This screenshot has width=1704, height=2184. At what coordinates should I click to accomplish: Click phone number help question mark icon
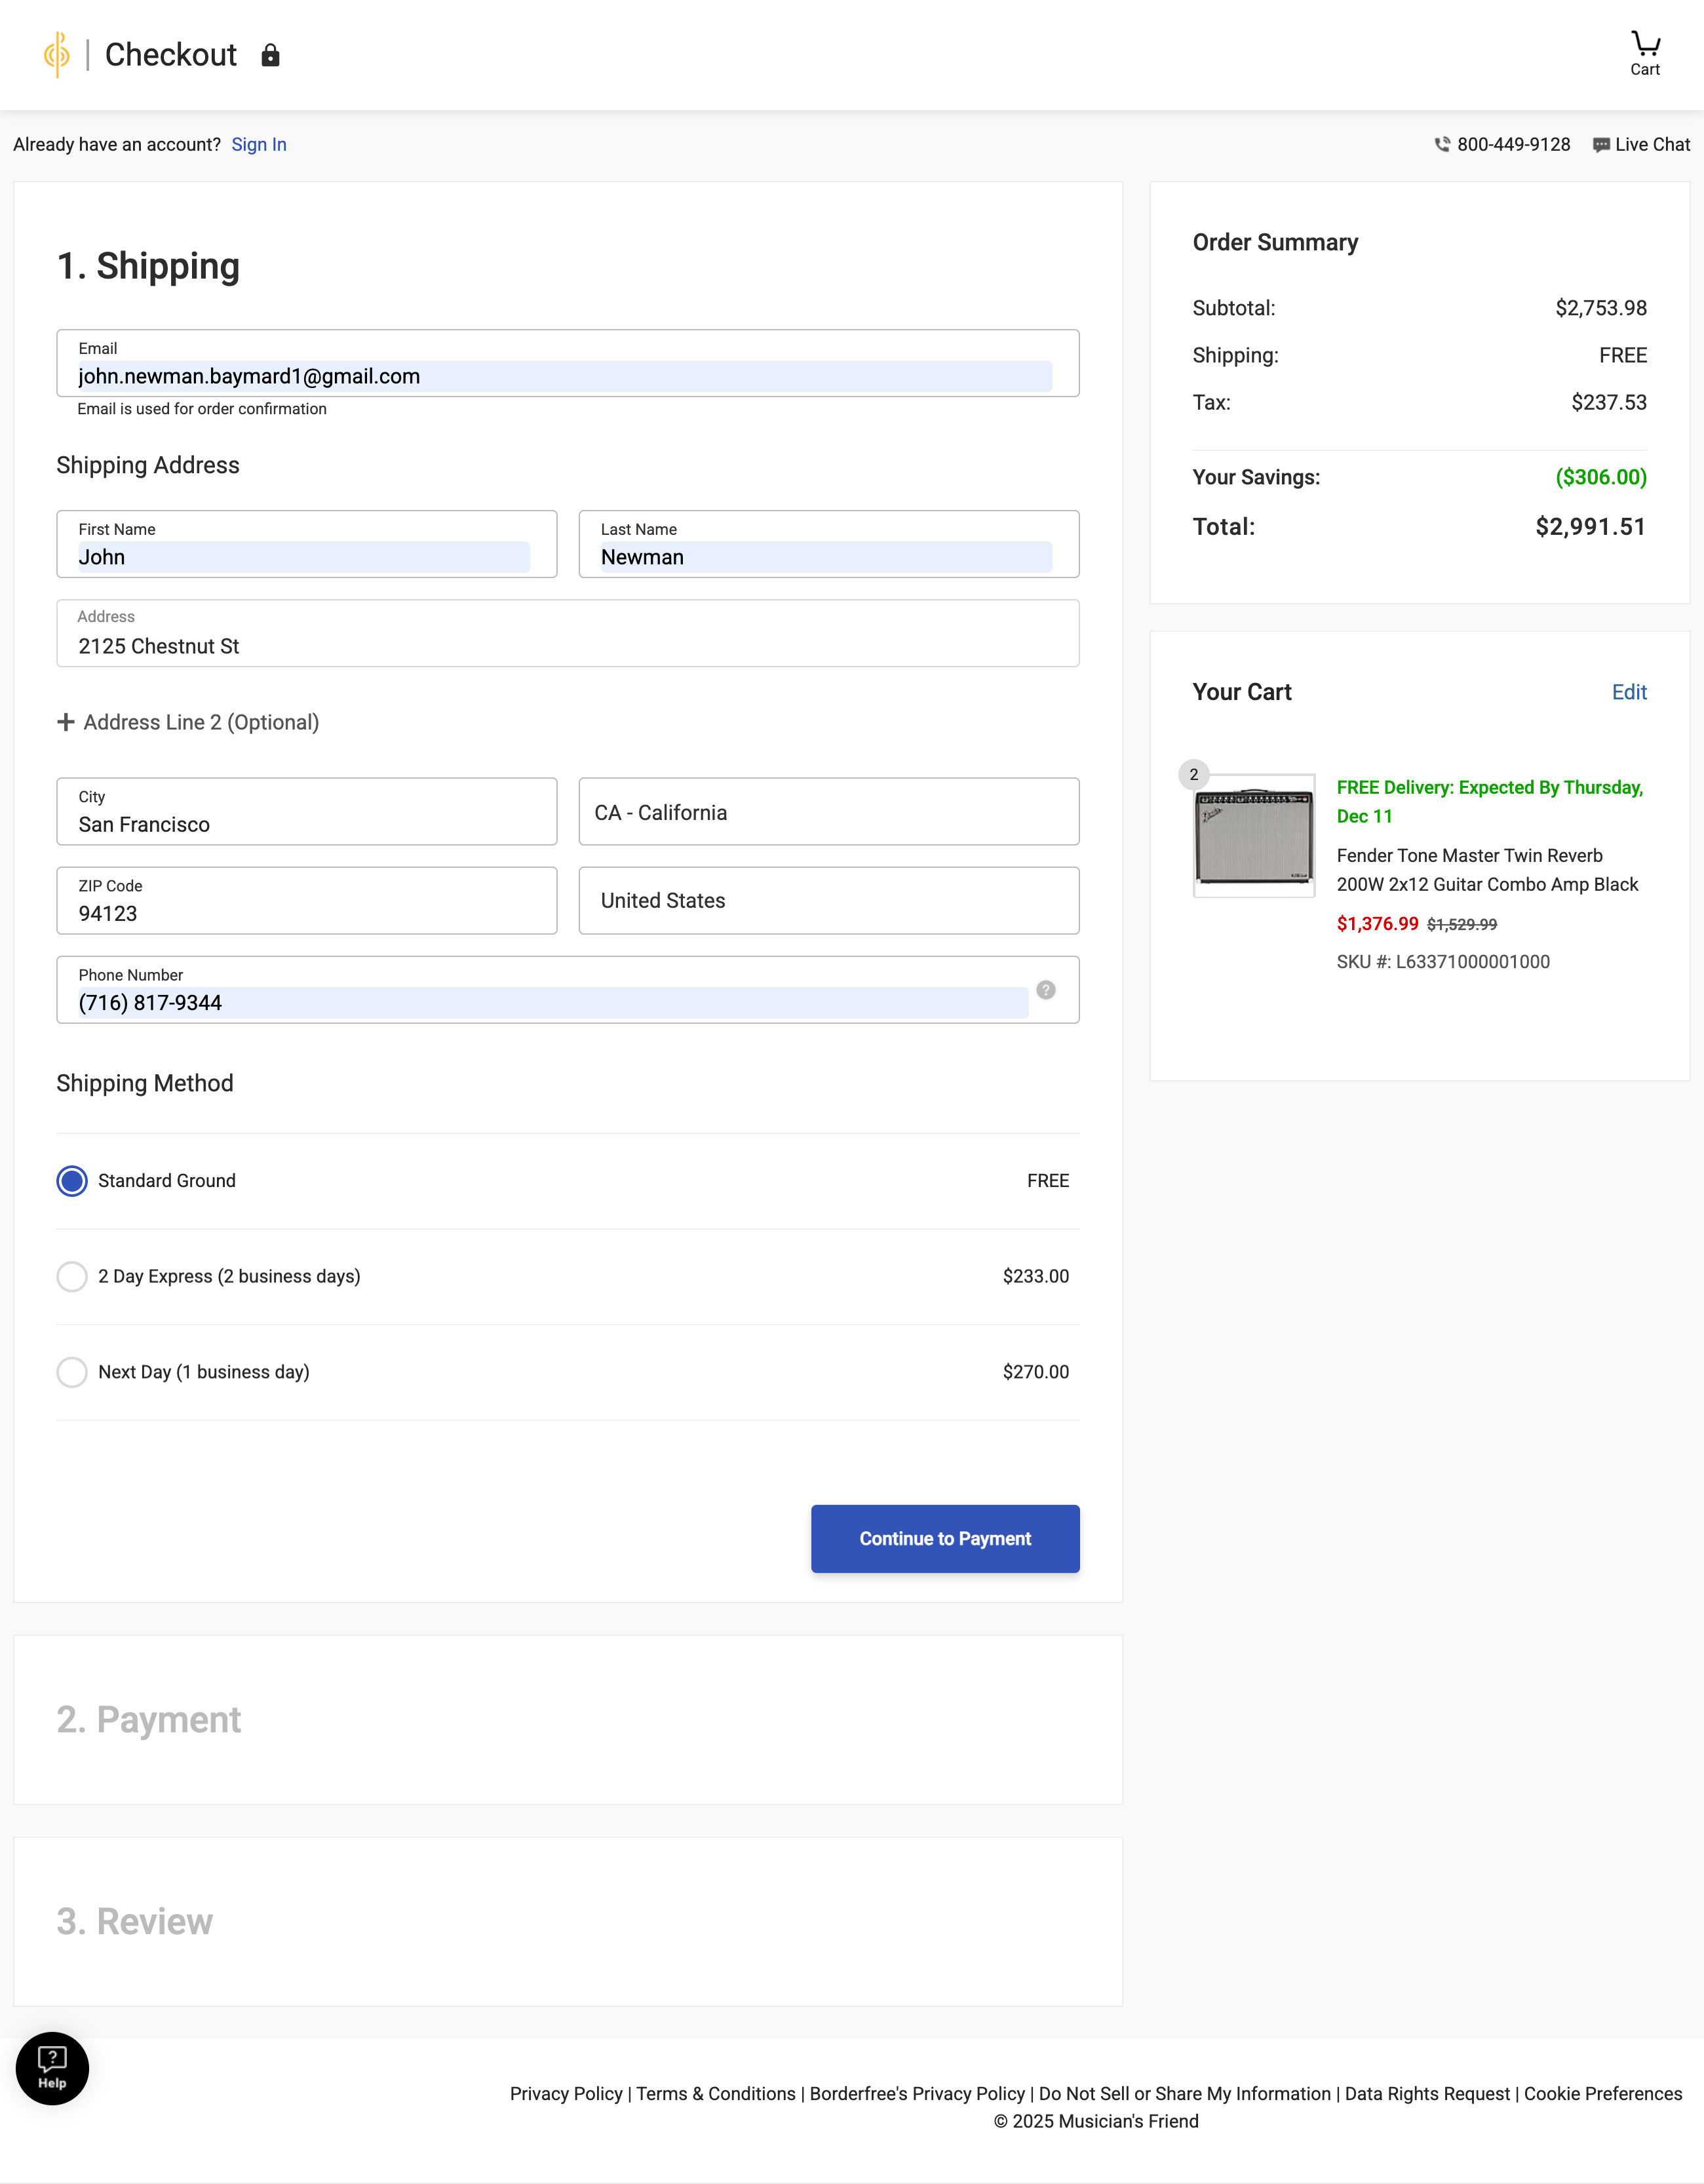pyautogui.click(x=1045, y=990)
